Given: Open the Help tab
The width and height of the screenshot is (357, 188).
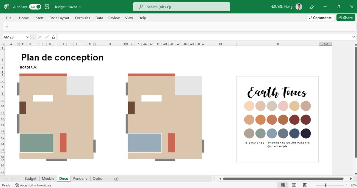Looking at the screenshot, I should point(142,18).
